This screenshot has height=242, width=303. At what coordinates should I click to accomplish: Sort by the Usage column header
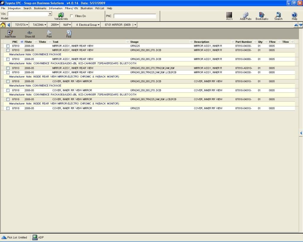(134, 42)
